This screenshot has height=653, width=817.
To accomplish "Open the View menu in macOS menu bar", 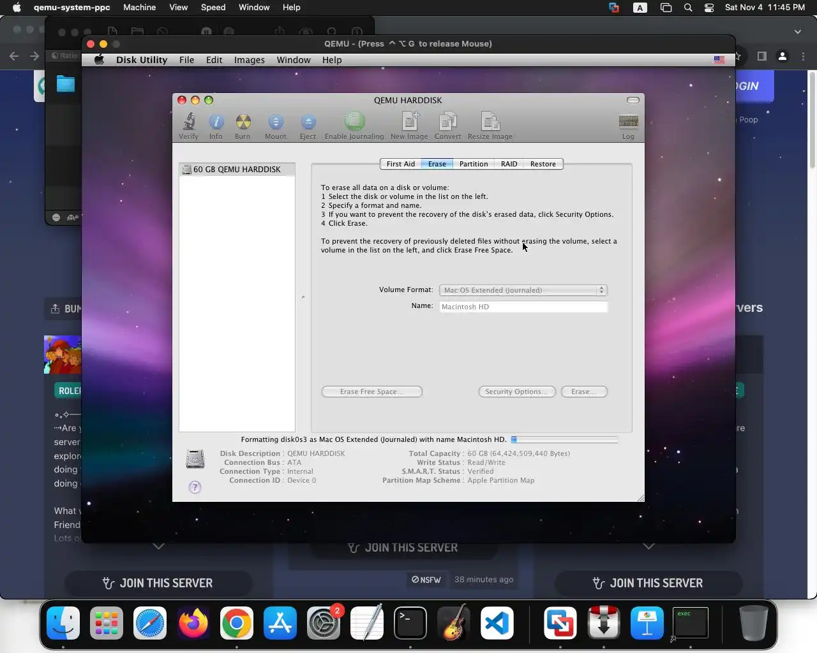I will point(179,8).
